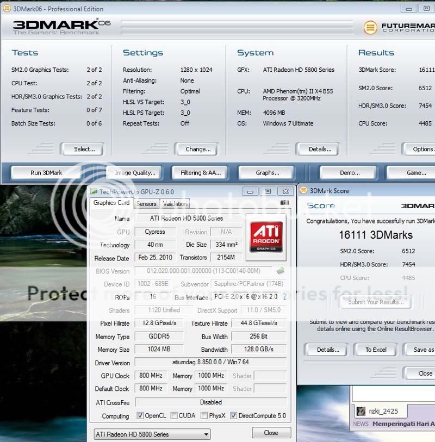The height and width of the screenshot is (442, 435).
Task: Open the ATI Radeon HD 5800 Series dropdown
Action: pyautogui.click(x=152, y=434)
